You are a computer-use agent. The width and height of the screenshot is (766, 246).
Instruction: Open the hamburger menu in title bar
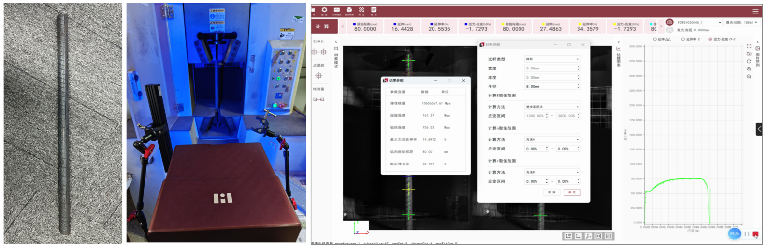tap(755, 11)
